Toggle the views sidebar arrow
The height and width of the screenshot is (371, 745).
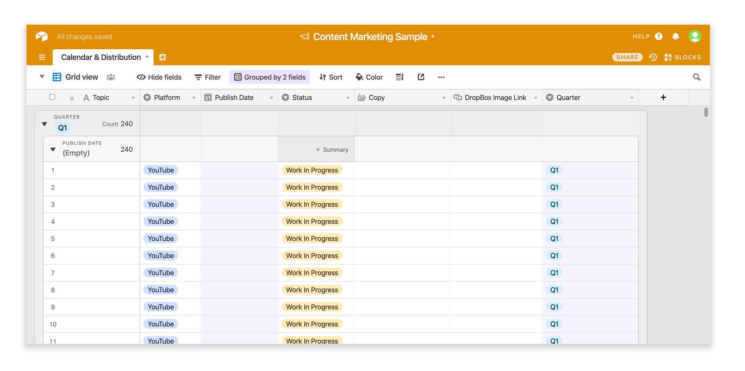point(42,76)
